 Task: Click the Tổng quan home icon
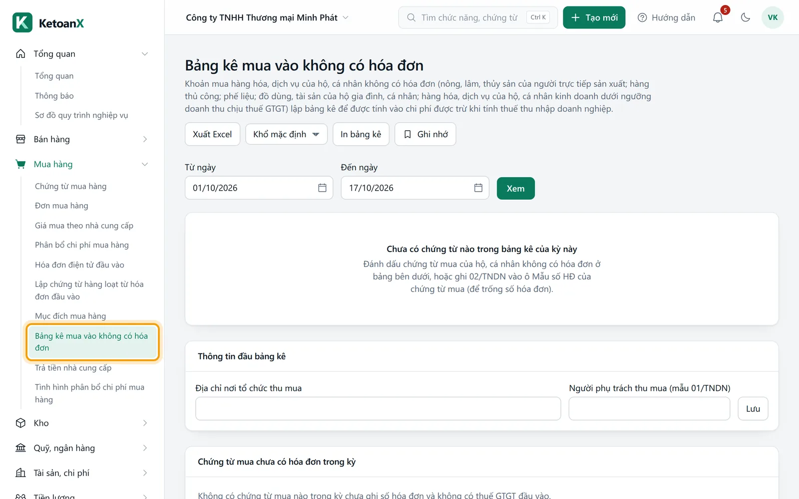(20, 54)
